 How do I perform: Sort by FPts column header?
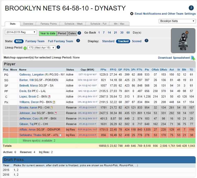(x=103, y=70)
